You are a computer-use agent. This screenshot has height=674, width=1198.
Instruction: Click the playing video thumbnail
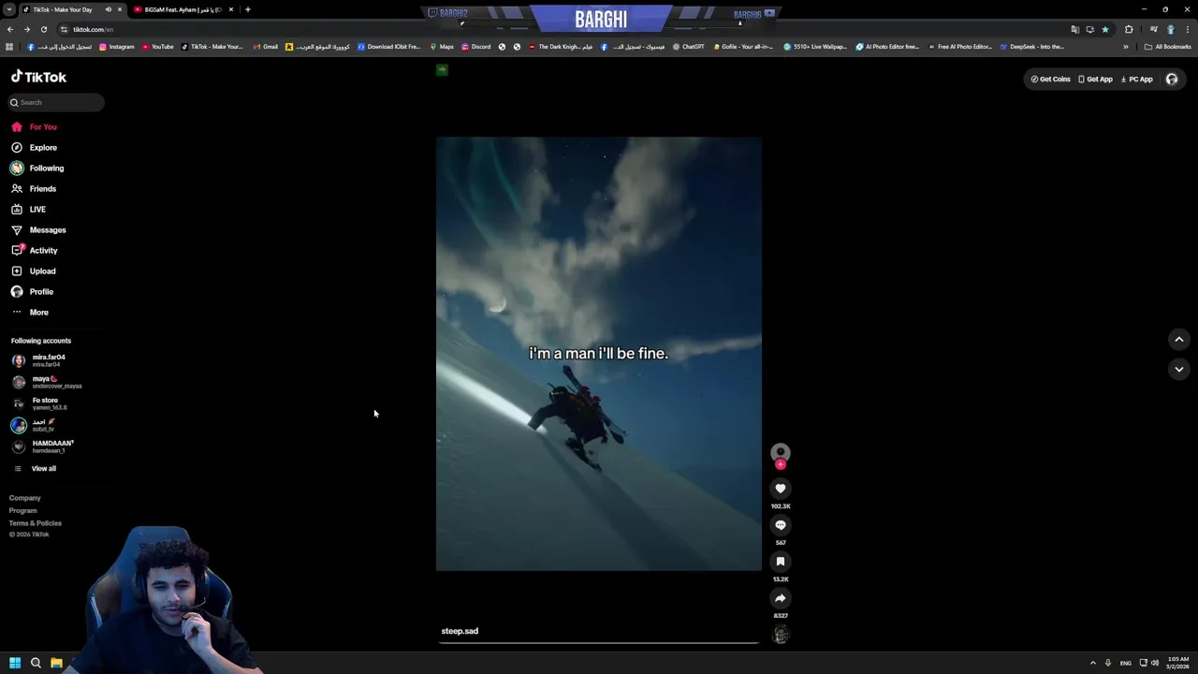[599, 354]
